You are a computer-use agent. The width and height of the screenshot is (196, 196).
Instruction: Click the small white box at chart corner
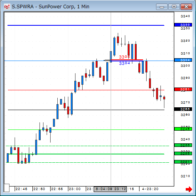pos(7,188)
